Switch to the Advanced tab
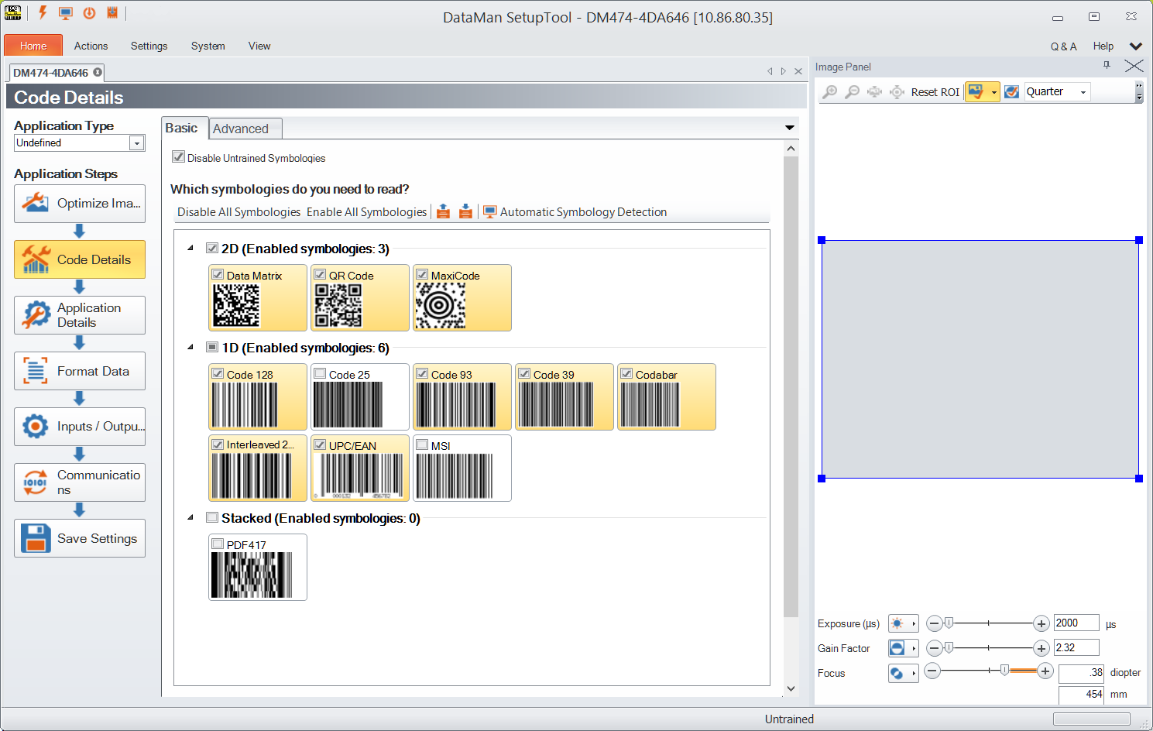Image resolution: width=1153 pixels, height=731 pixels. coord(241,129)
